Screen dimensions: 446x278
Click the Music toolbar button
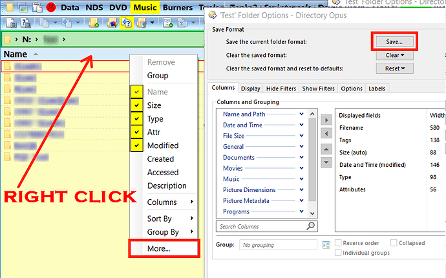145,7
